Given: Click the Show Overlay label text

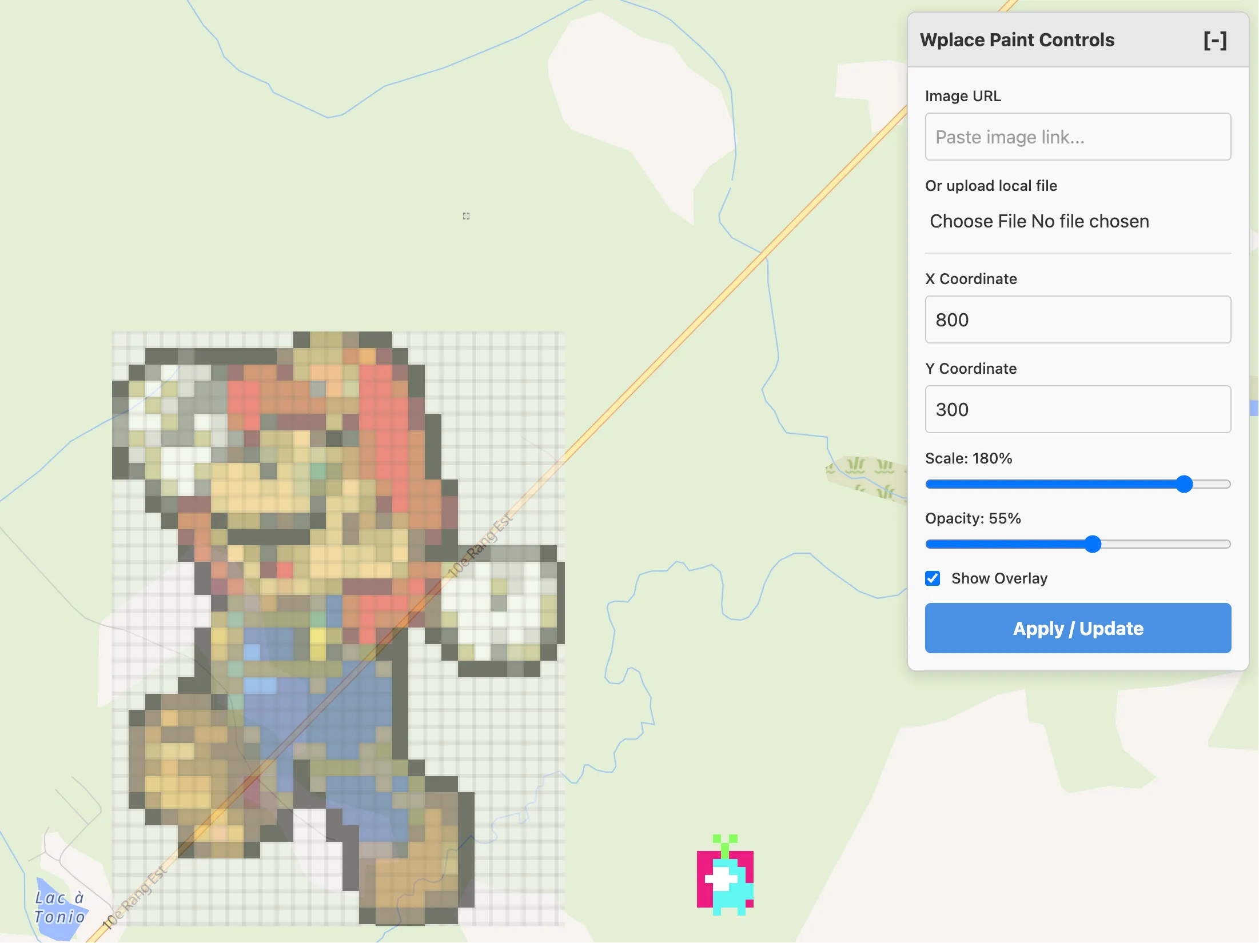Looking at the screenshot, I should tap(999, 578).
